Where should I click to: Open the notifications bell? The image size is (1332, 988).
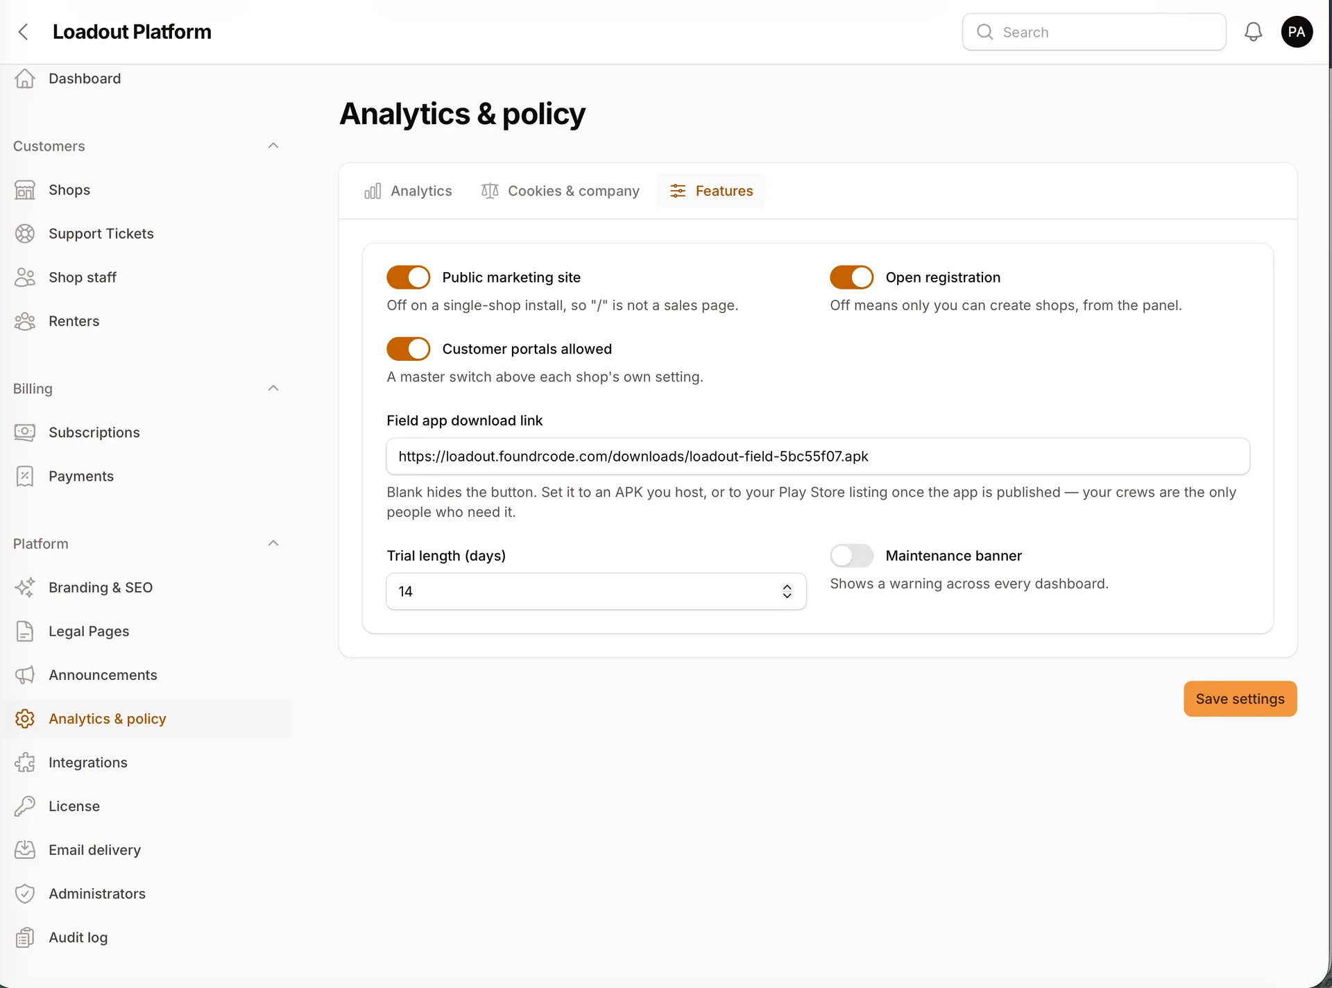1253,32
